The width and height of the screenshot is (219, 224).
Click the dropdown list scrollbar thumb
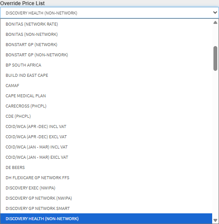point(215,58)
